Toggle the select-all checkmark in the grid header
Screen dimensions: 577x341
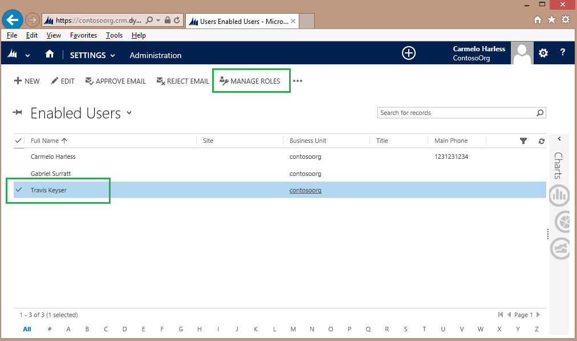click(18, 141)
